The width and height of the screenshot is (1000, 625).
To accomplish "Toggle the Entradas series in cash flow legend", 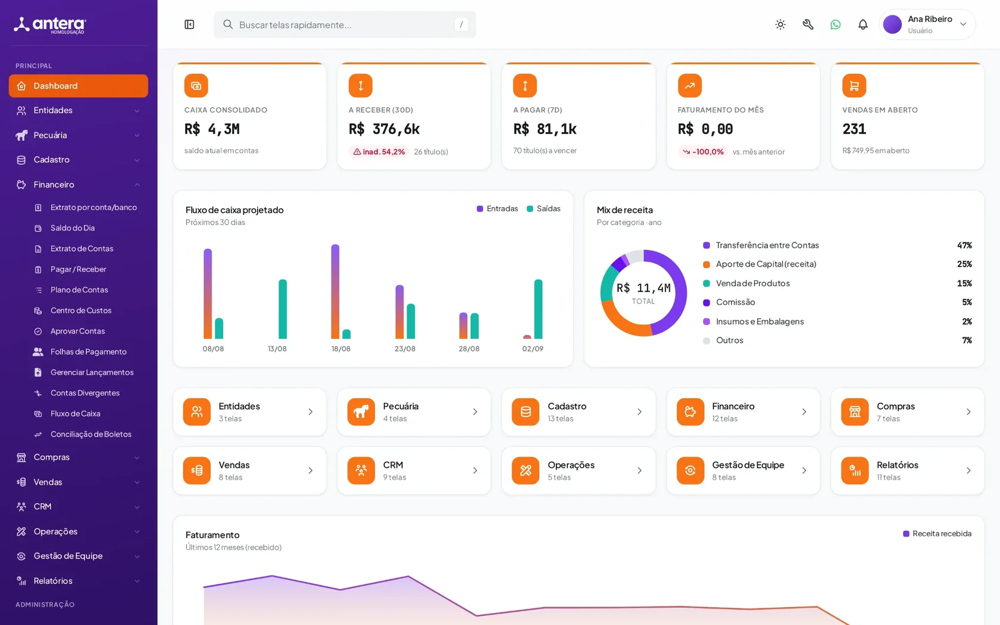I will pos(497,209).
